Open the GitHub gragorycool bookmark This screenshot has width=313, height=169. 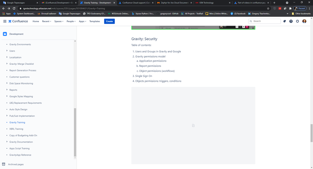(168, 13)
